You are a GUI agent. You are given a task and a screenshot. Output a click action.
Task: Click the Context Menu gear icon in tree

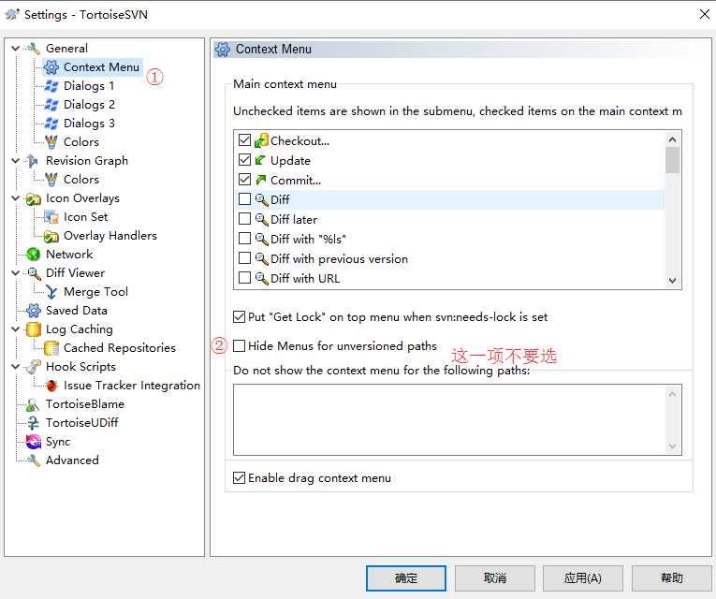(x=51, y=67)
